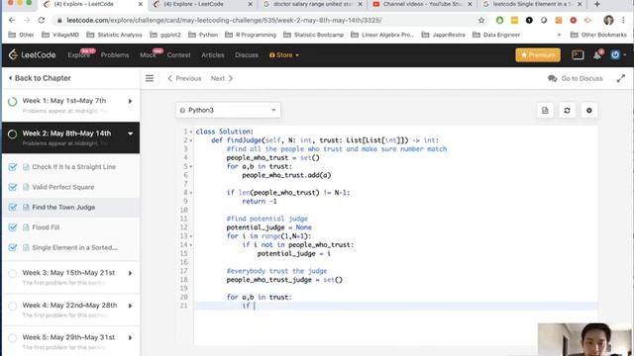Go to Next problem
The image size is (634, 356).
(222, 79)
